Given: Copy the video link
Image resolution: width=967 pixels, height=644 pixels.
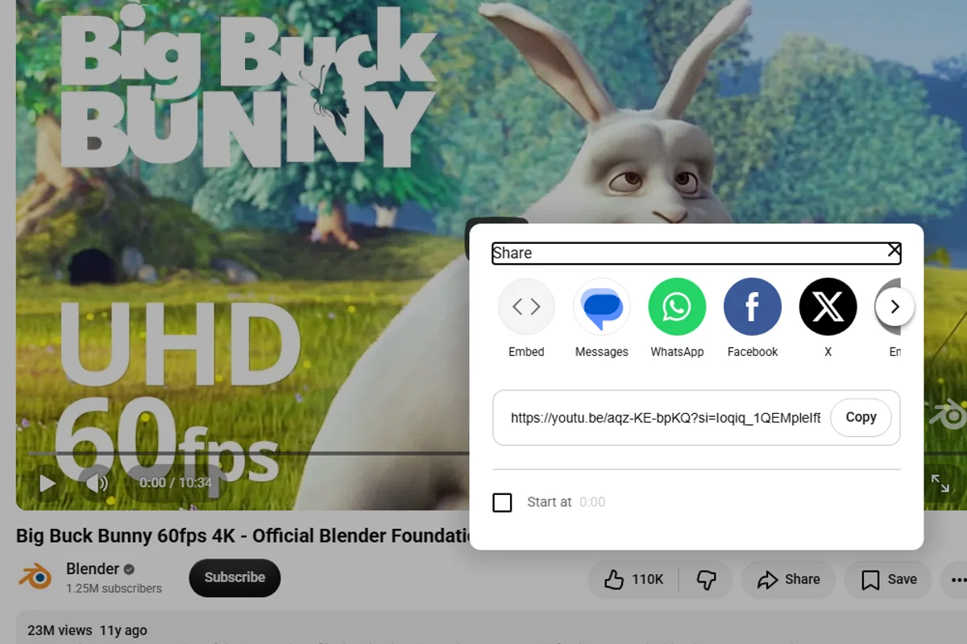Looking at the screenshot, I should coord(861,418).
